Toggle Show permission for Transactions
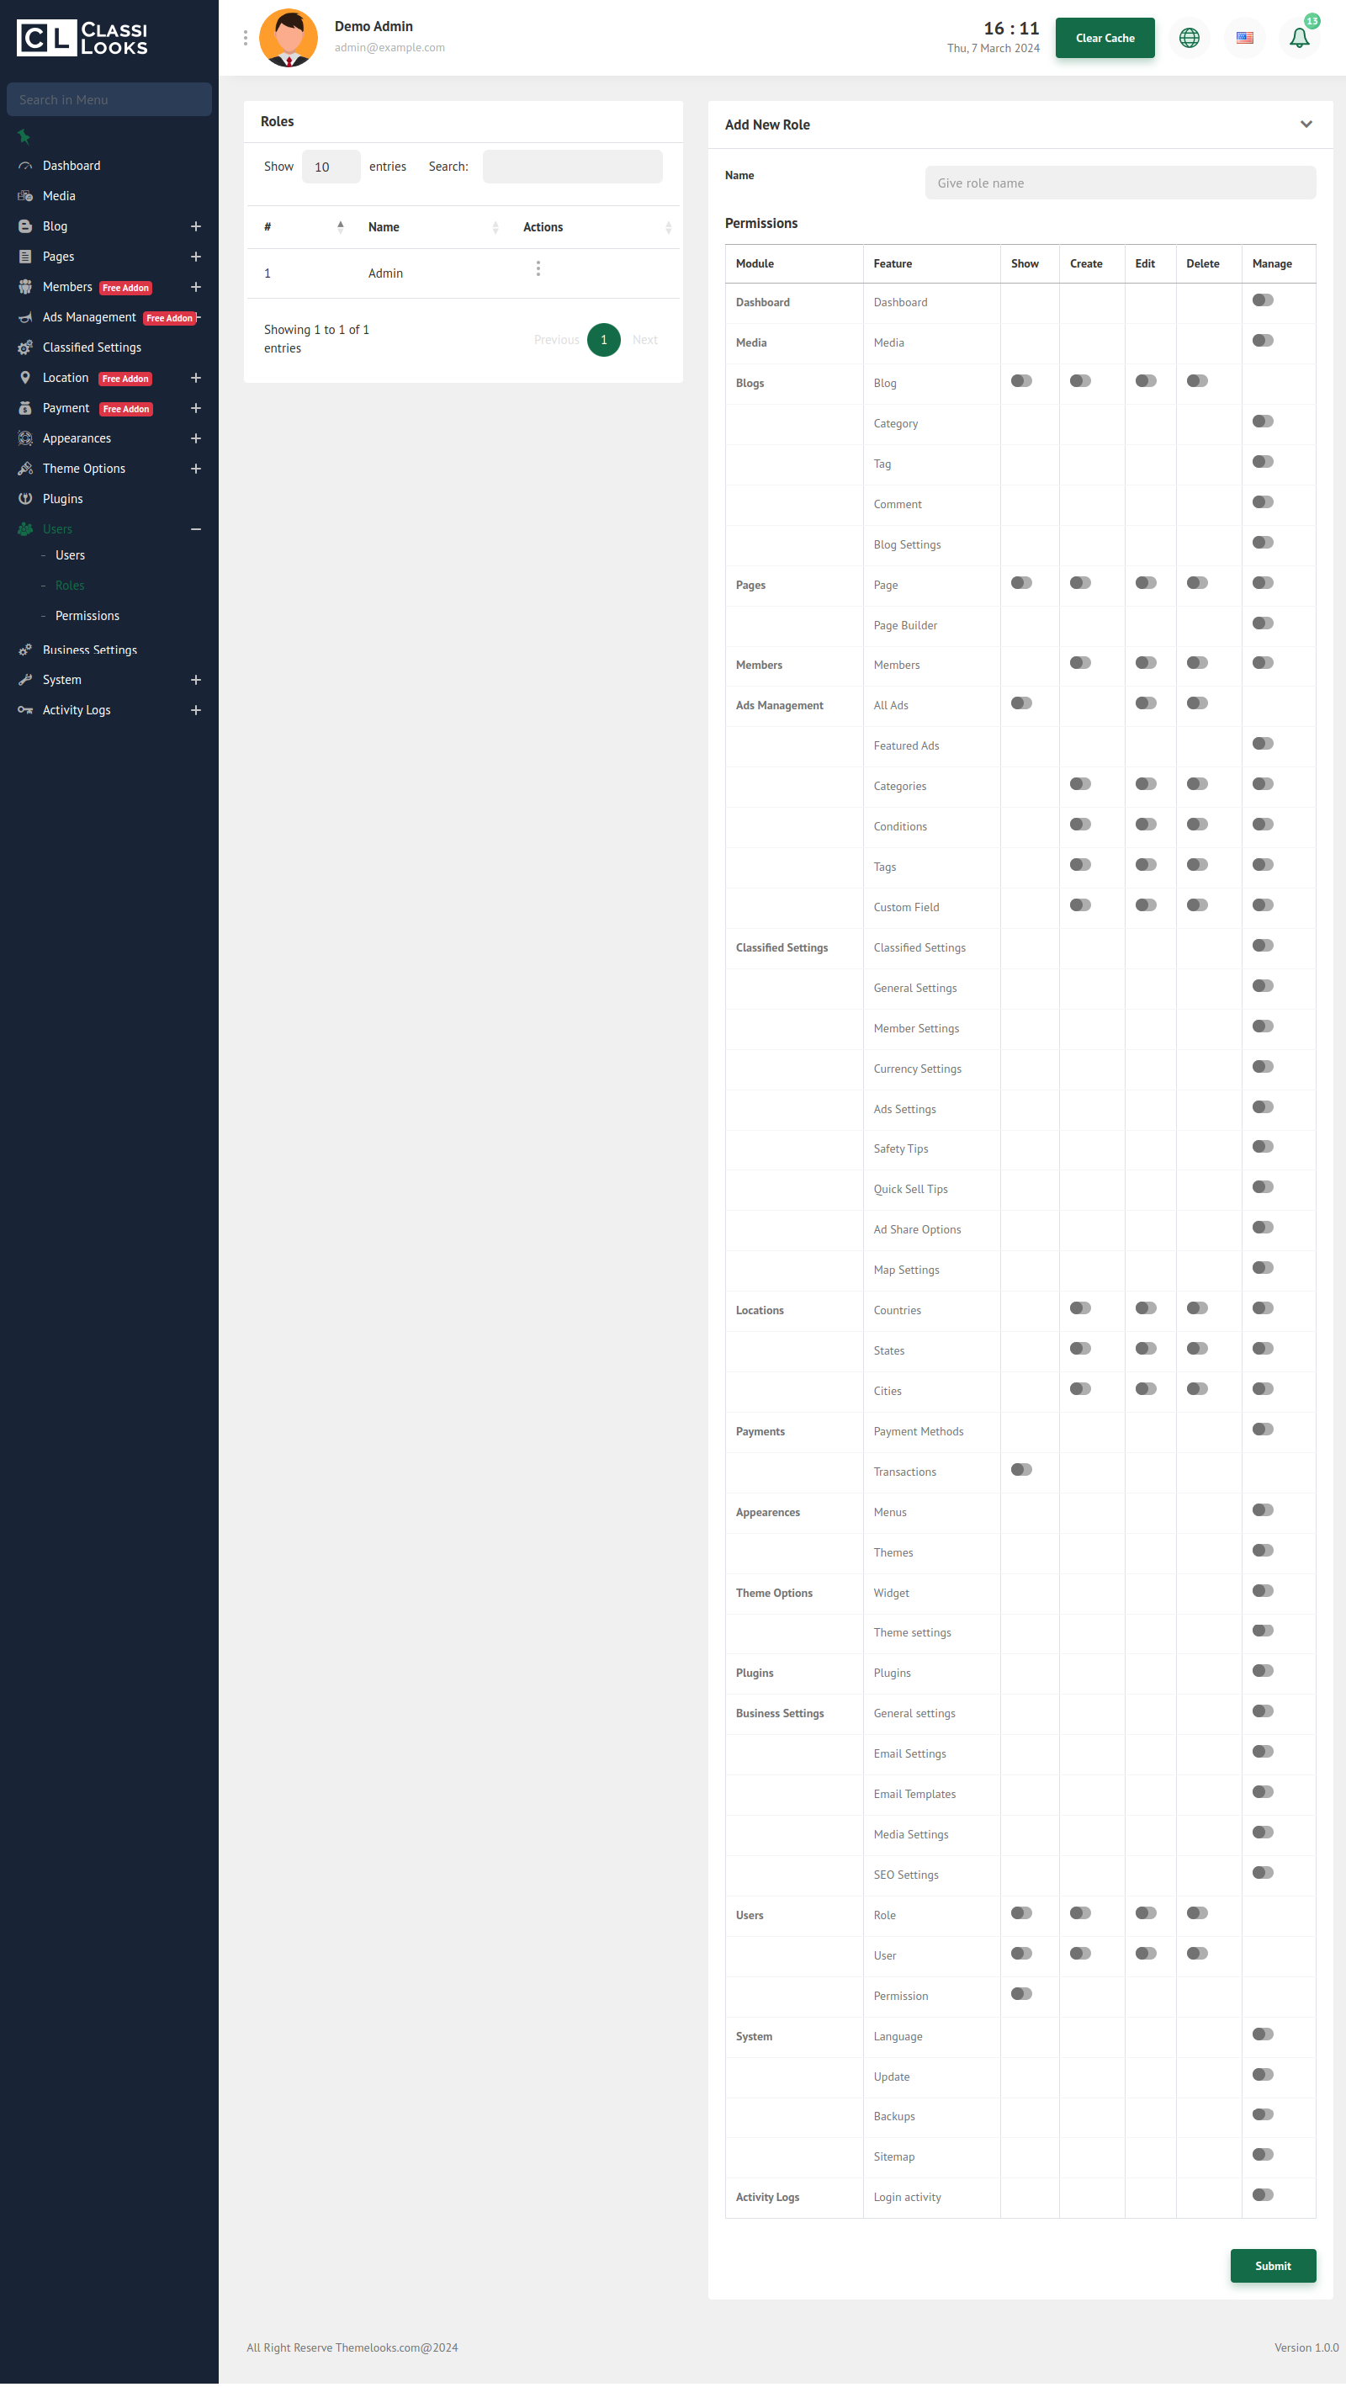This screenshot has width=1346, height=2387. [1020, 1470]
